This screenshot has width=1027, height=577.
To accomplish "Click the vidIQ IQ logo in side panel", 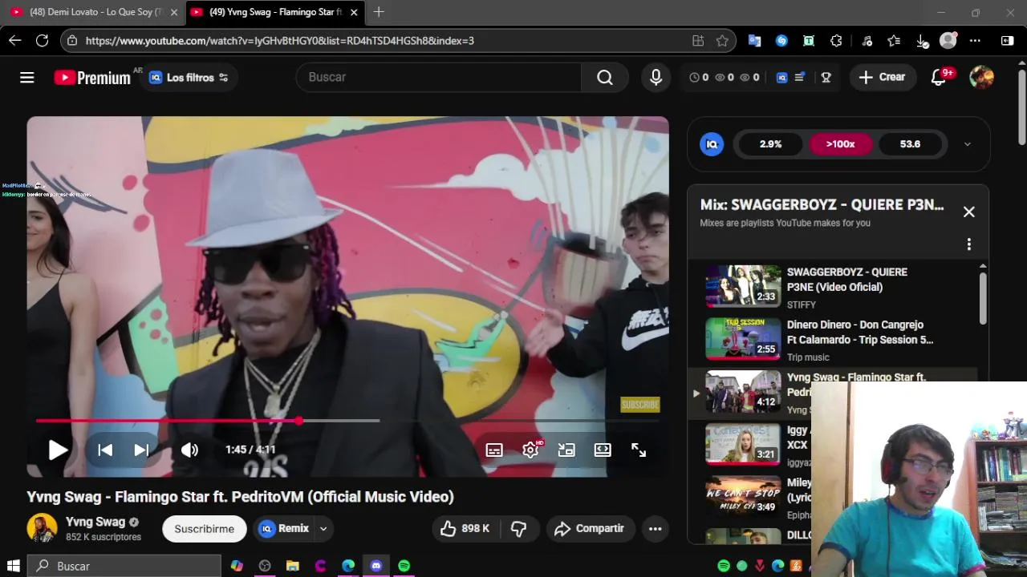I will [x=712, y=144].
